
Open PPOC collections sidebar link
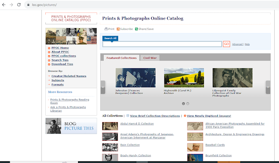[x=64, y=56]
